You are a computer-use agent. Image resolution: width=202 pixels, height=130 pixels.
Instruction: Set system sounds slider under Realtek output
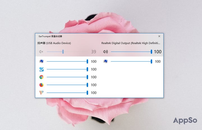point(131,62)
